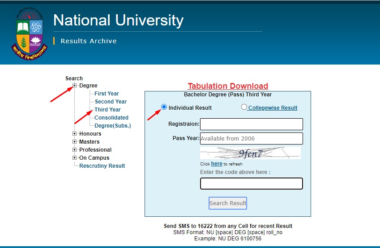The width and height of the screenshot is (380, 248).
Task: Click the Search Result button
Action: pos(228,203)
